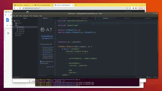Viewport: 162px width, 91px height.
Task: Click the Atom editor vertical scrollbar
Action: (x=157, y=35)
